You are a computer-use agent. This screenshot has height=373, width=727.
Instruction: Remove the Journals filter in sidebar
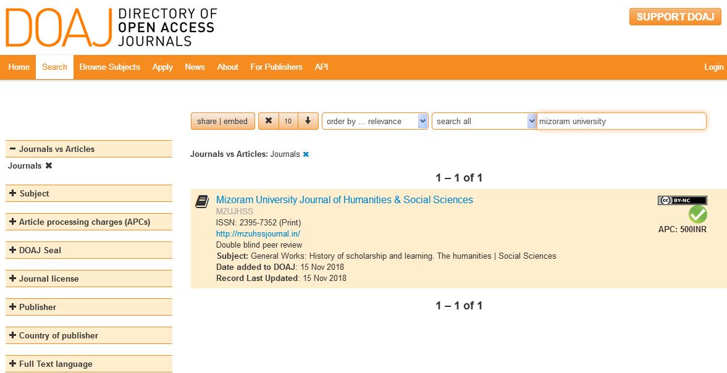click(49, 166)
